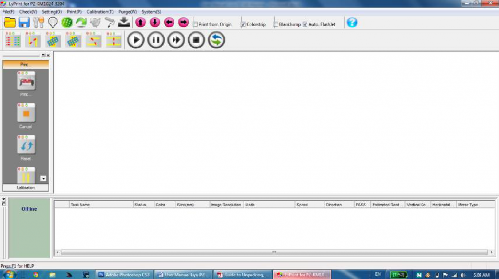Click the move carriage up arrow button
The width and height of the screenshot is (499, 279).
pos(141,22)
